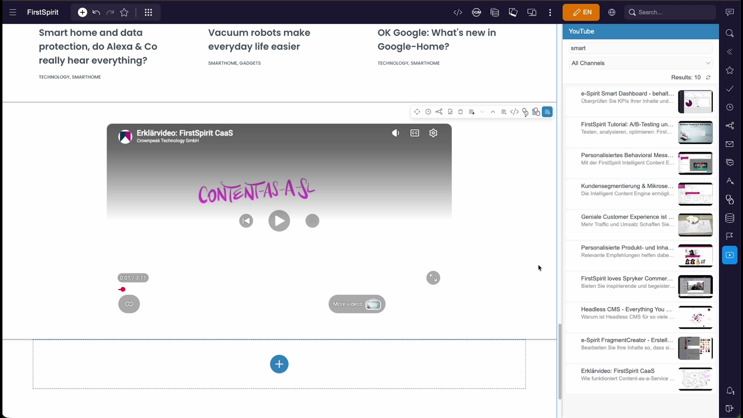The image size is (743, 418).
Task: Move section up with the up chevron
Action: (493, 112)
